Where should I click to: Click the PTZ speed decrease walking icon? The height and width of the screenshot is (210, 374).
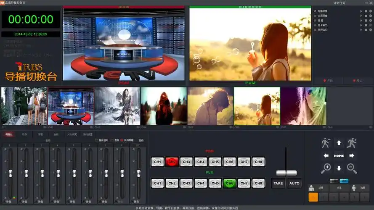pos(326,143)
